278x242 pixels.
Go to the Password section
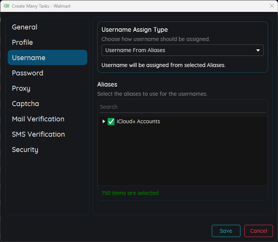click(x=27, y=73)
